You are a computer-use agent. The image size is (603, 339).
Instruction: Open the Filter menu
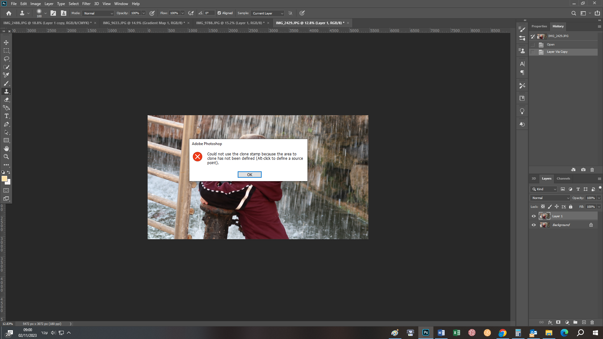pos(86,4)
